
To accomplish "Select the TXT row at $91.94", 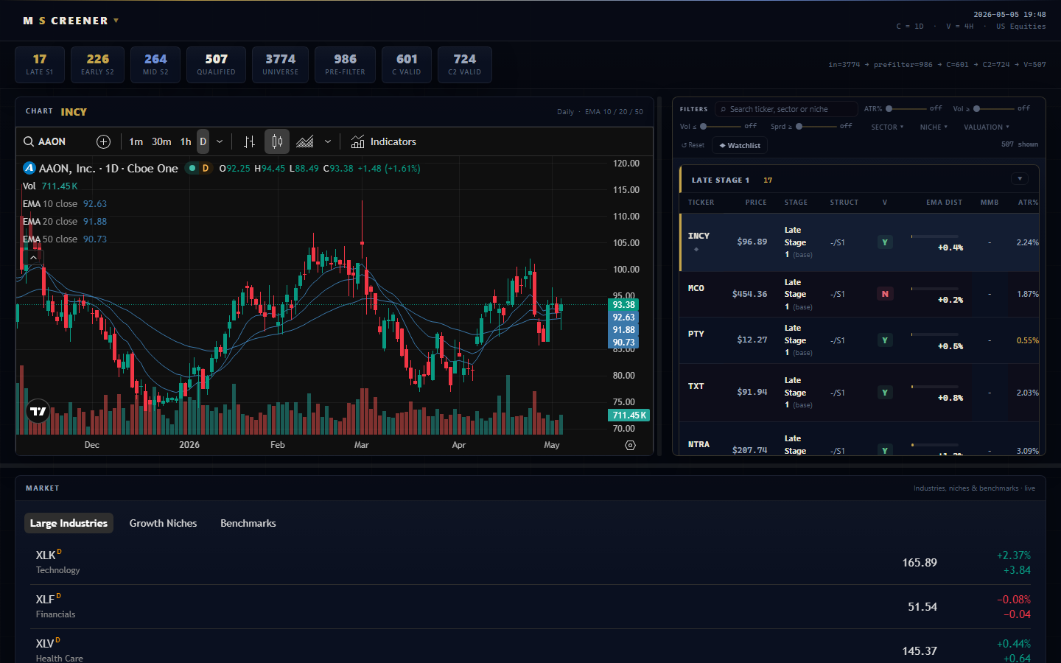I will [859, 393].
